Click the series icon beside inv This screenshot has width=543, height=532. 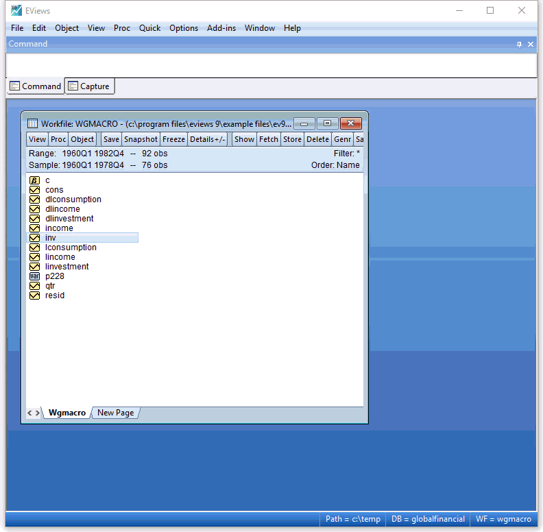pyautogui.click(x=34, y=238)
